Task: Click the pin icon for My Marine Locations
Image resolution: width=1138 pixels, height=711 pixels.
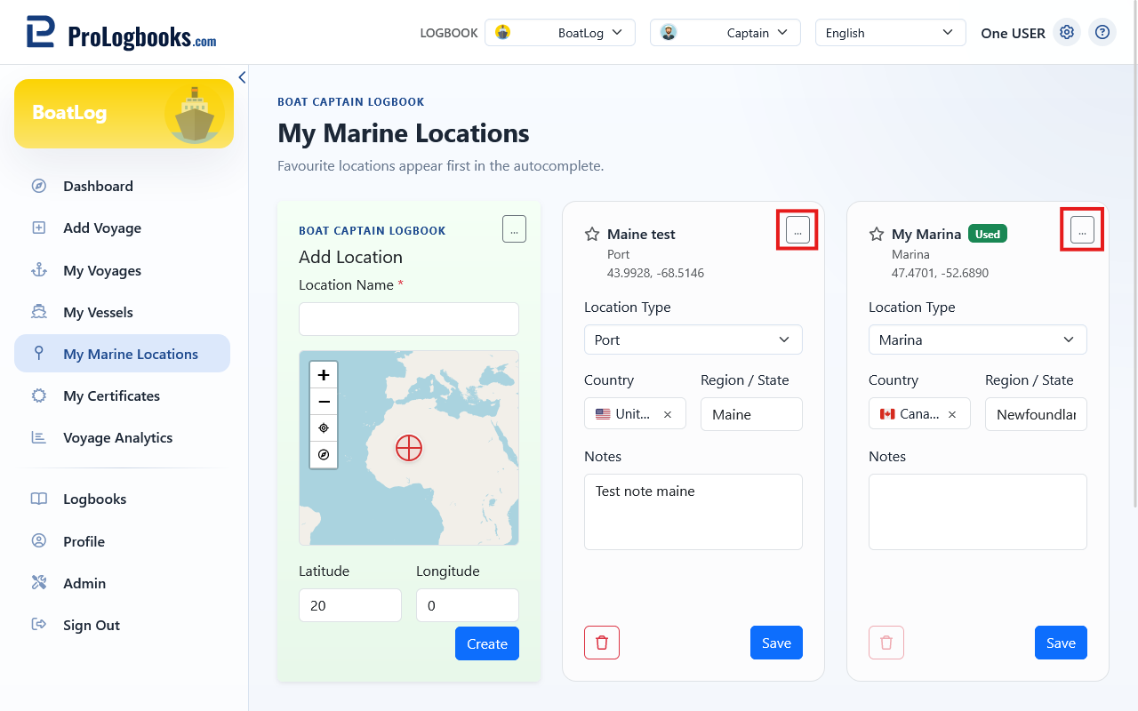Action: 39,354
